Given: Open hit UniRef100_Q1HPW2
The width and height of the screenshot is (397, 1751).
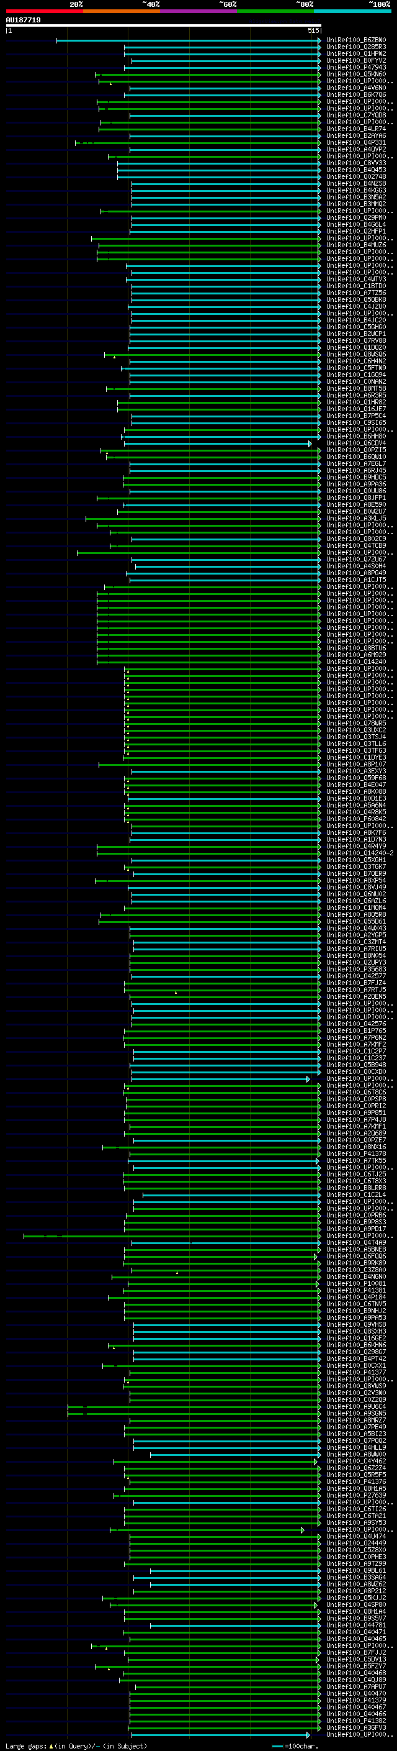Looking at the screenshot, I should (355, 53).
